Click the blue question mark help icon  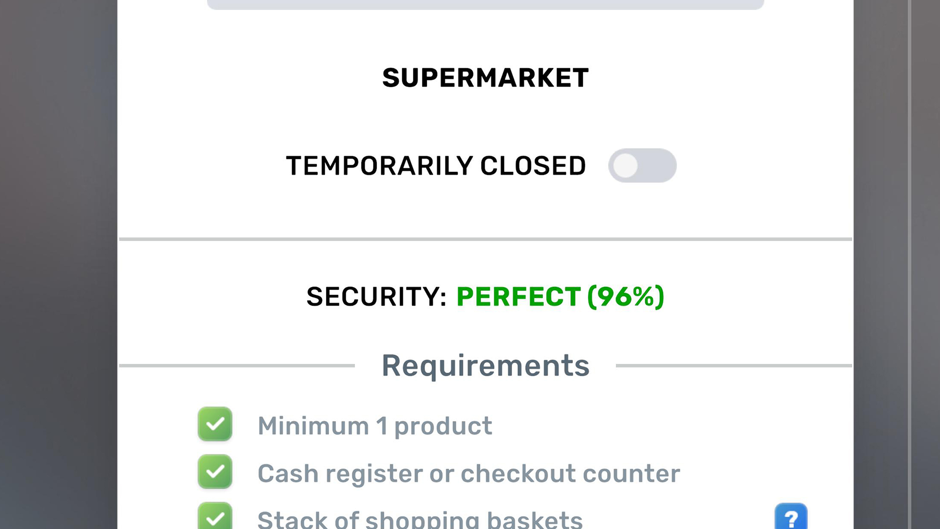[791, 518]
